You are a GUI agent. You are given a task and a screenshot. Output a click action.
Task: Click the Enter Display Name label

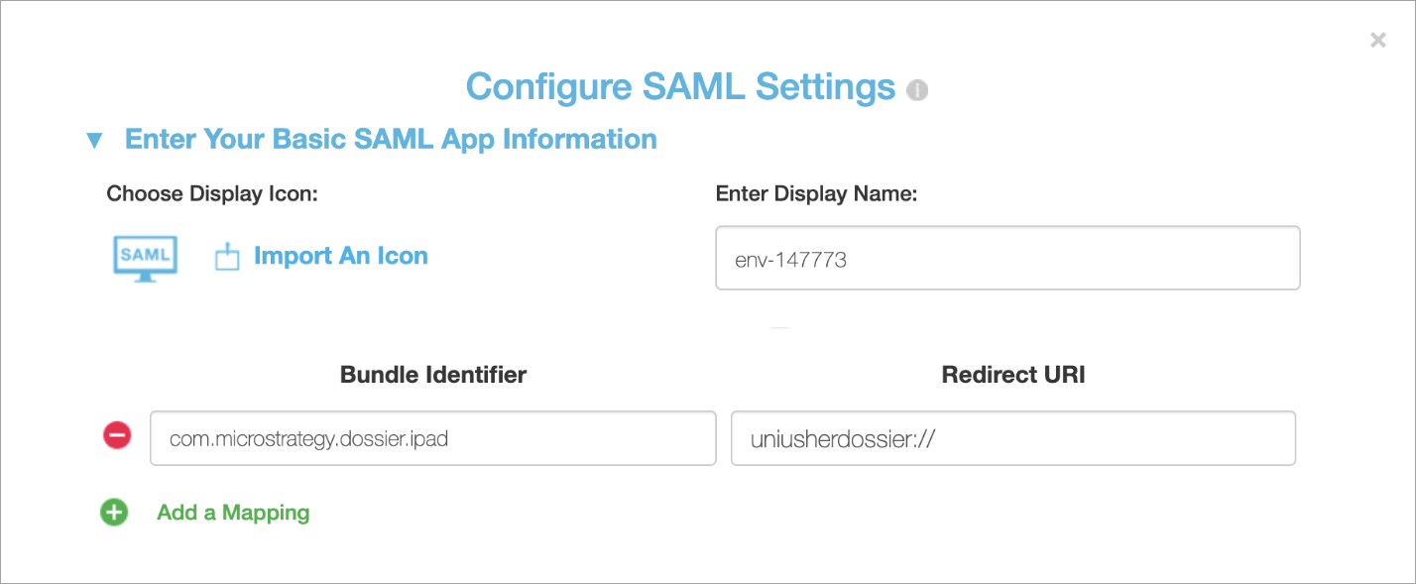tap(816, 194)
